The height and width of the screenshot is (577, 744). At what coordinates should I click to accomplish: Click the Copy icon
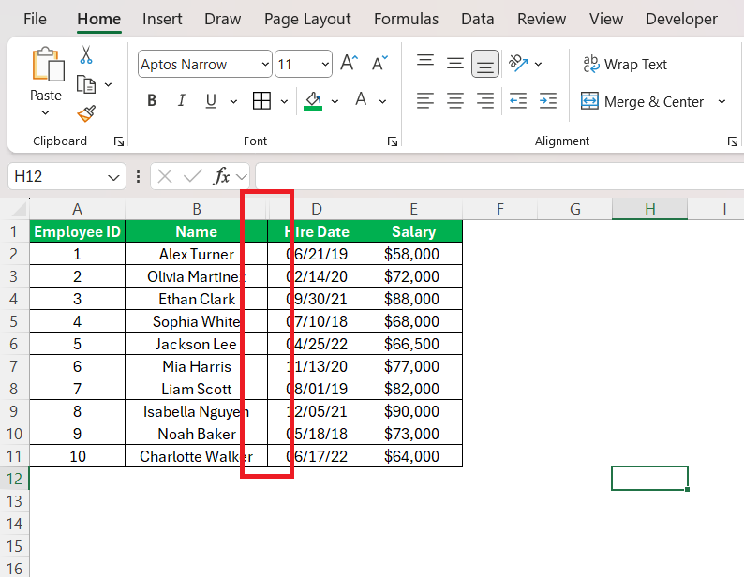point(86,84)
